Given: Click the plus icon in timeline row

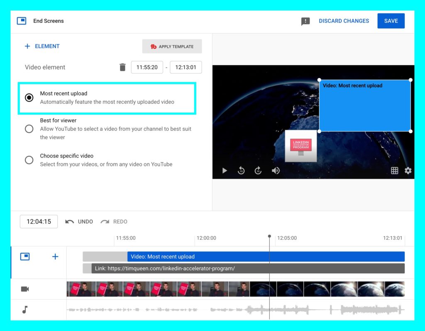Looking at the screenshot, I should click(55, 257).
